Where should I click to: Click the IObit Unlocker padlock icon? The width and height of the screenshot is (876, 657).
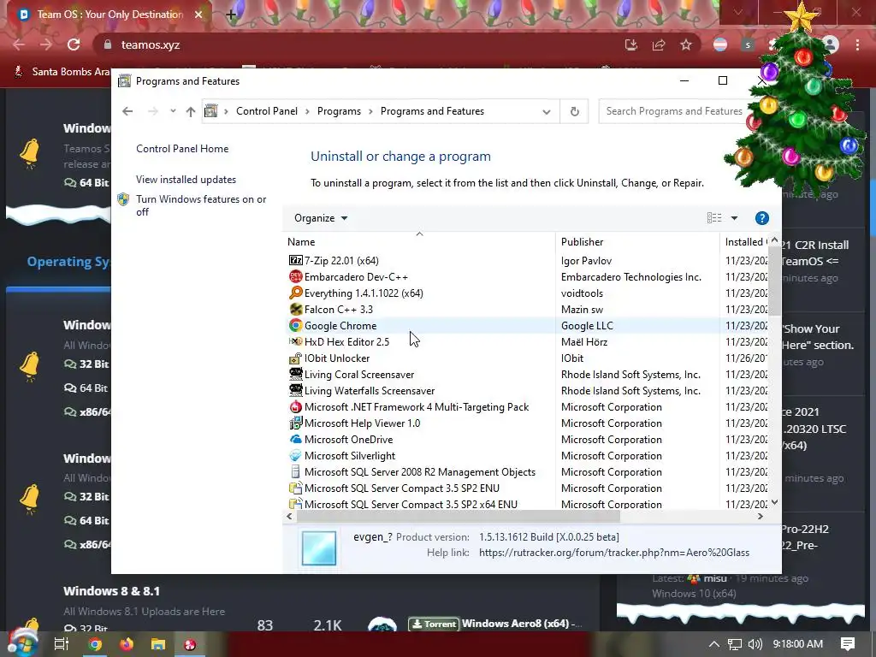click(295, 358)
